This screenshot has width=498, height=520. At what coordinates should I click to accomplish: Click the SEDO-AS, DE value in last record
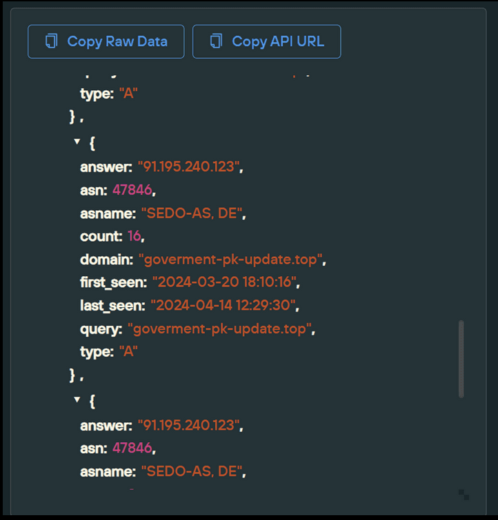(193, 471)
